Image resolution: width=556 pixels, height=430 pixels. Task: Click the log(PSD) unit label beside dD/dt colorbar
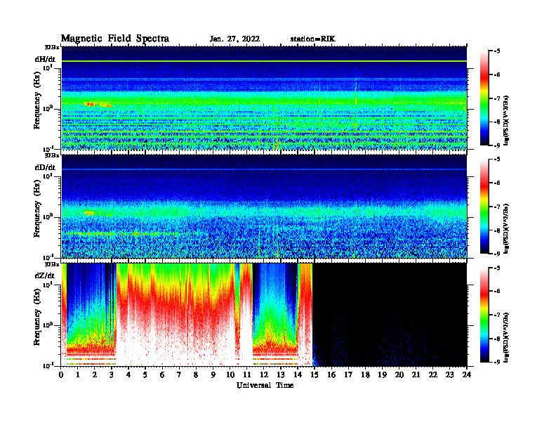(x=507, y=228)
